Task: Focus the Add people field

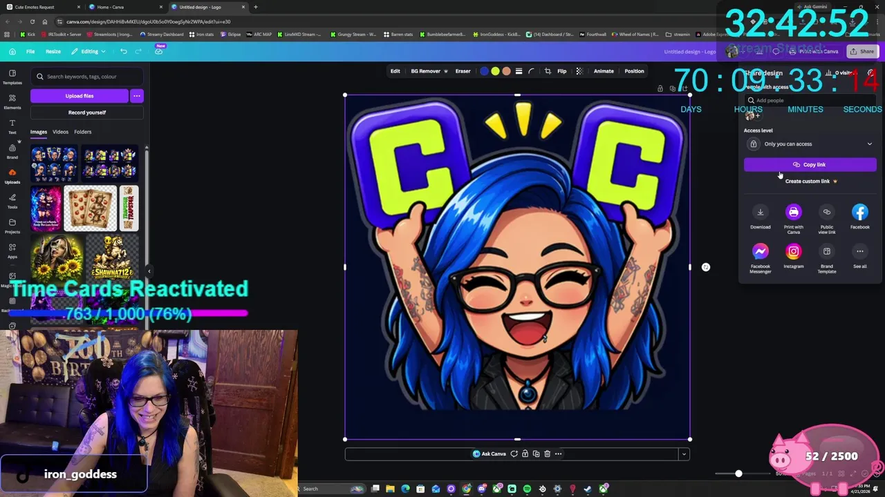Action: tap(810, 101)
